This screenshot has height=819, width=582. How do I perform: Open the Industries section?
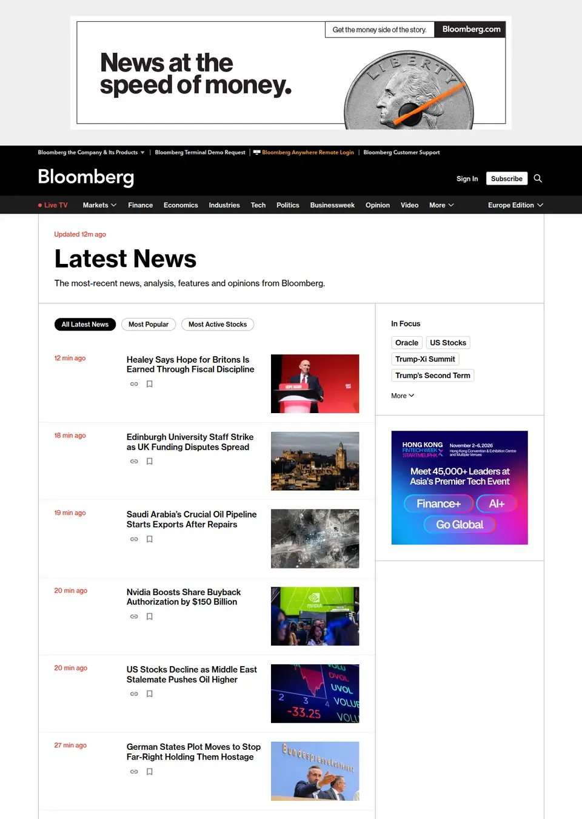click(224, 205)
